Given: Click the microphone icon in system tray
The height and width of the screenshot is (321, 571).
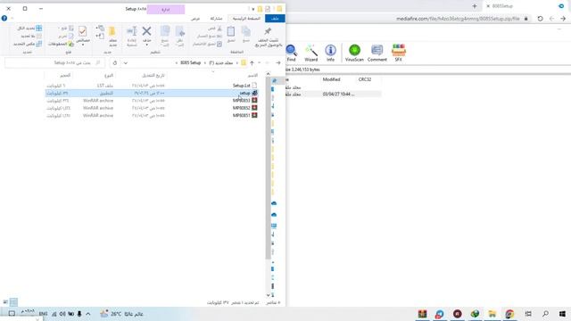Looking at the screenshot, I should pyautogui.click(x=79, y=314).
